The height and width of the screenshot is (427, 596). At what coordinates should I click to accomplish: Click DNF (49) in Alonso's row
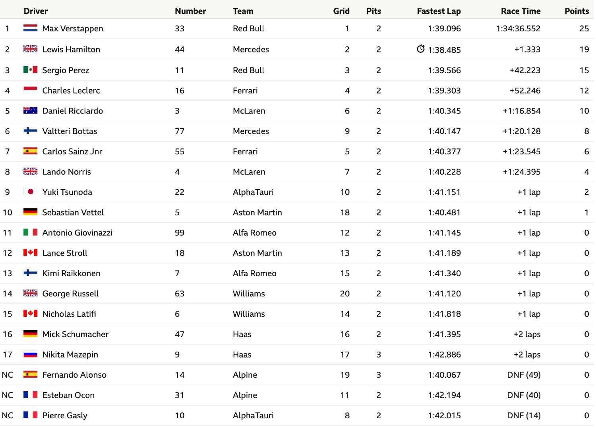click(524, 375)
